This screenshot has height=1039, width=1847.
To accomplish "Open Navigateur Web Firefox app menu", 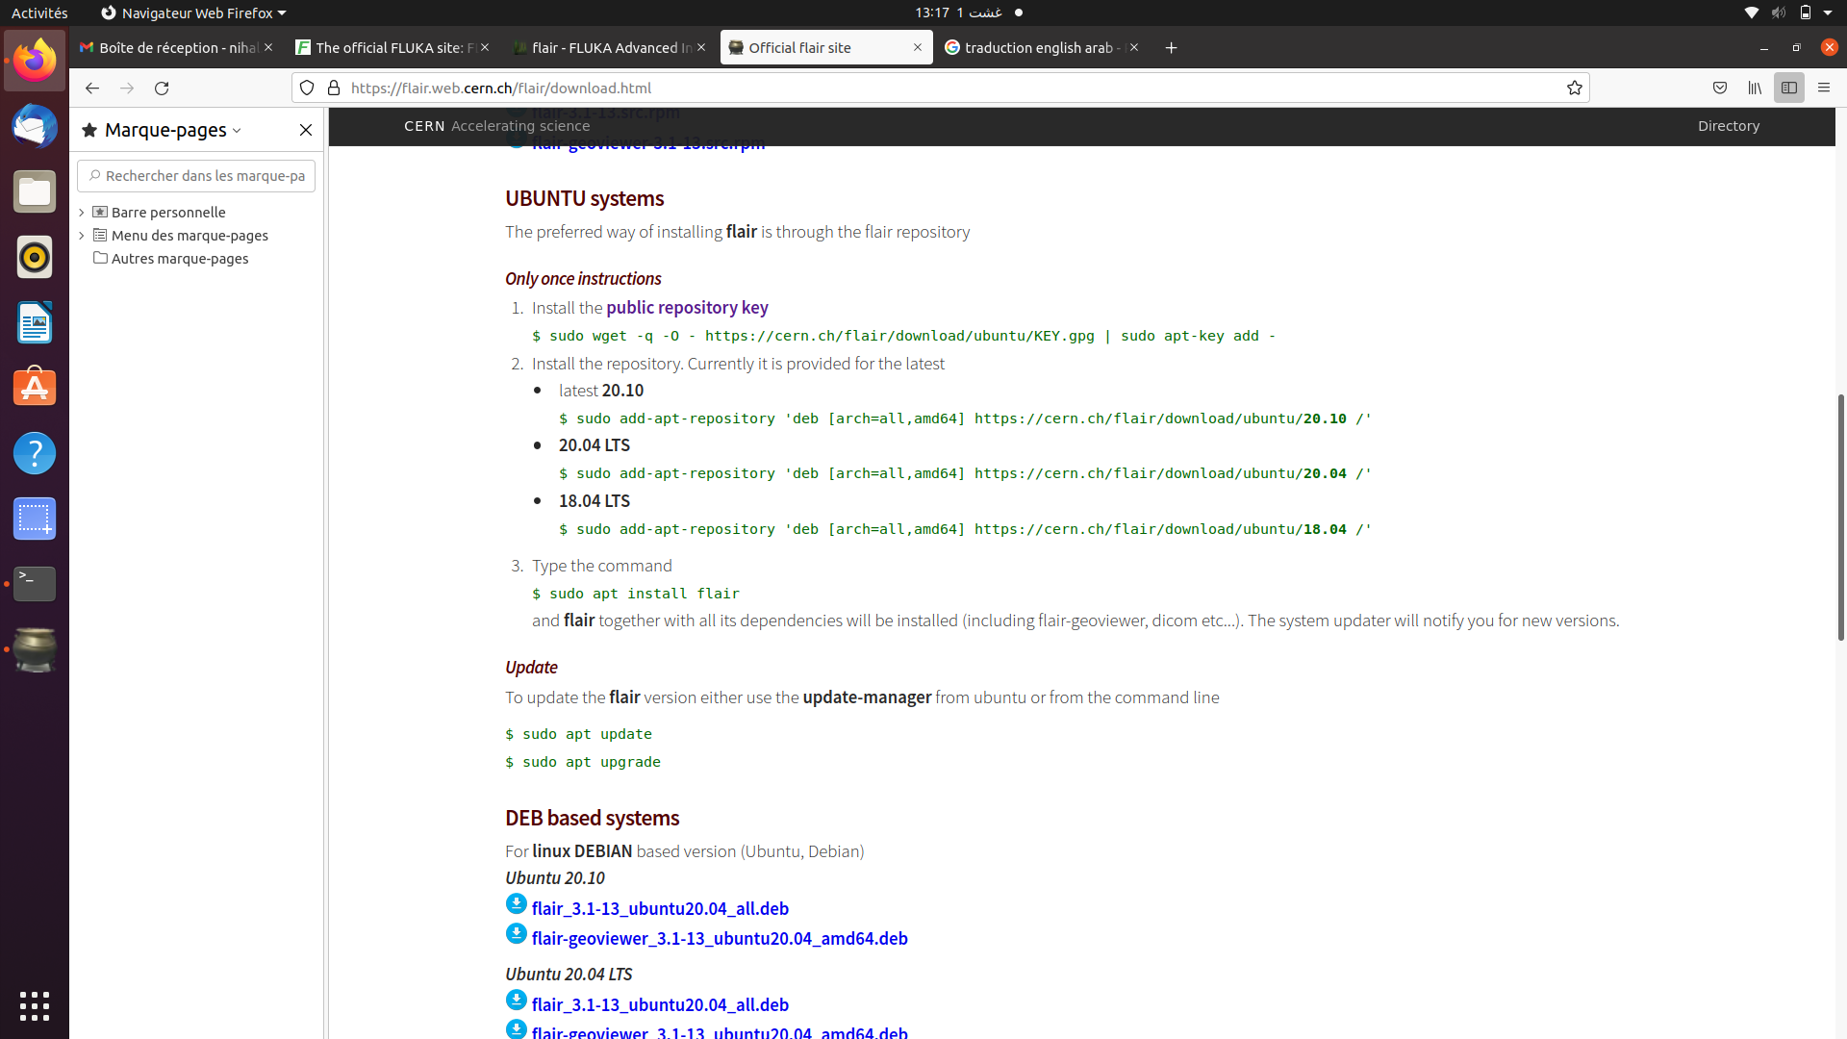I will coord(193,13).
